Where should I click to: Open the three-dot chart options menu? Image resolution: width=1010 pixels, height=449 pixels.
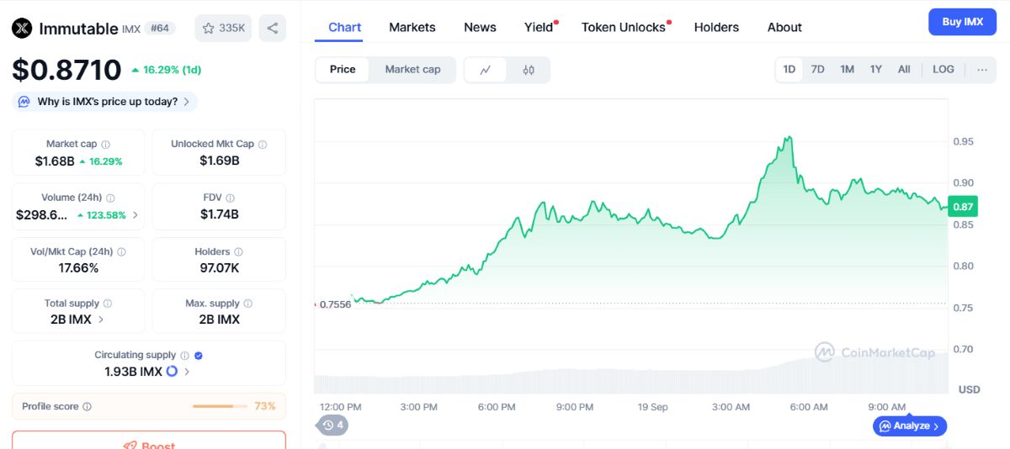[x=981, y=69]
